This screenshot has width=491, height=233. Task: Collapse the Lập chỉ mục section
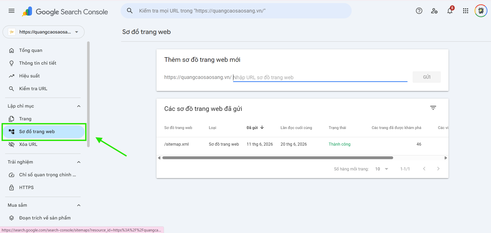tap(79, 106)
